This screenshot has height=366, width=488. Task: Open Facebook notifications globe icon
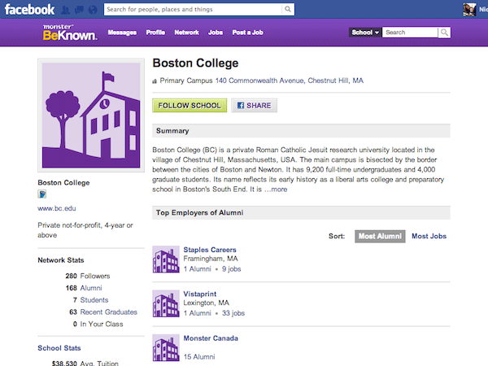pyautogui.click(x=93, y=10)
